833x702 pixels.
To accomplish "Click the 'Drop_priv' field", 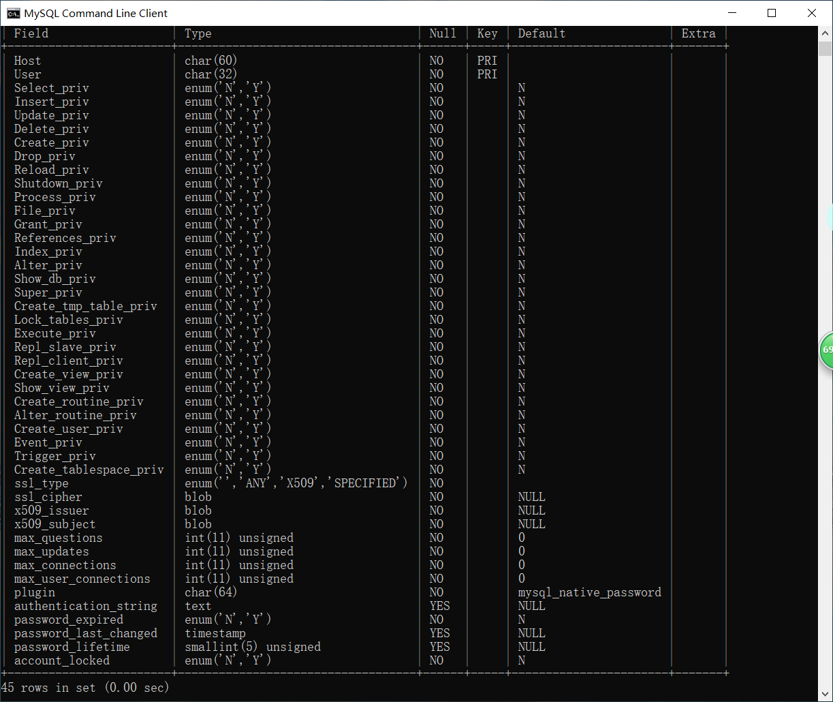I will coord(45,156).
